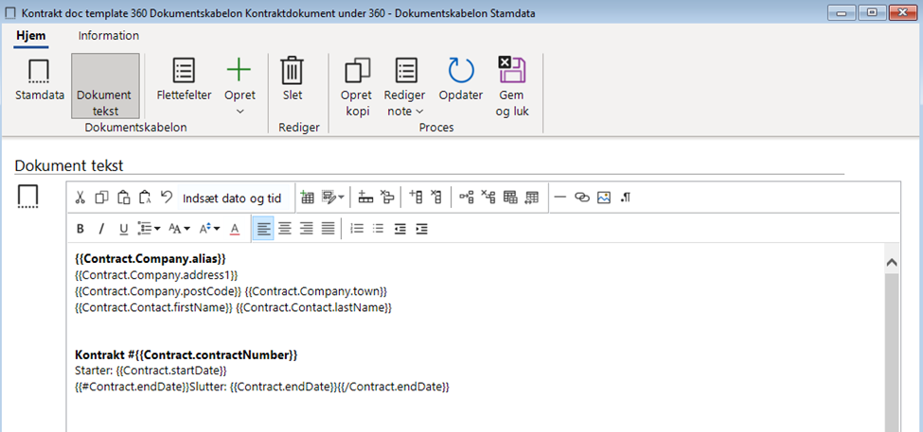Toggle italic formatting

(101, 229)
